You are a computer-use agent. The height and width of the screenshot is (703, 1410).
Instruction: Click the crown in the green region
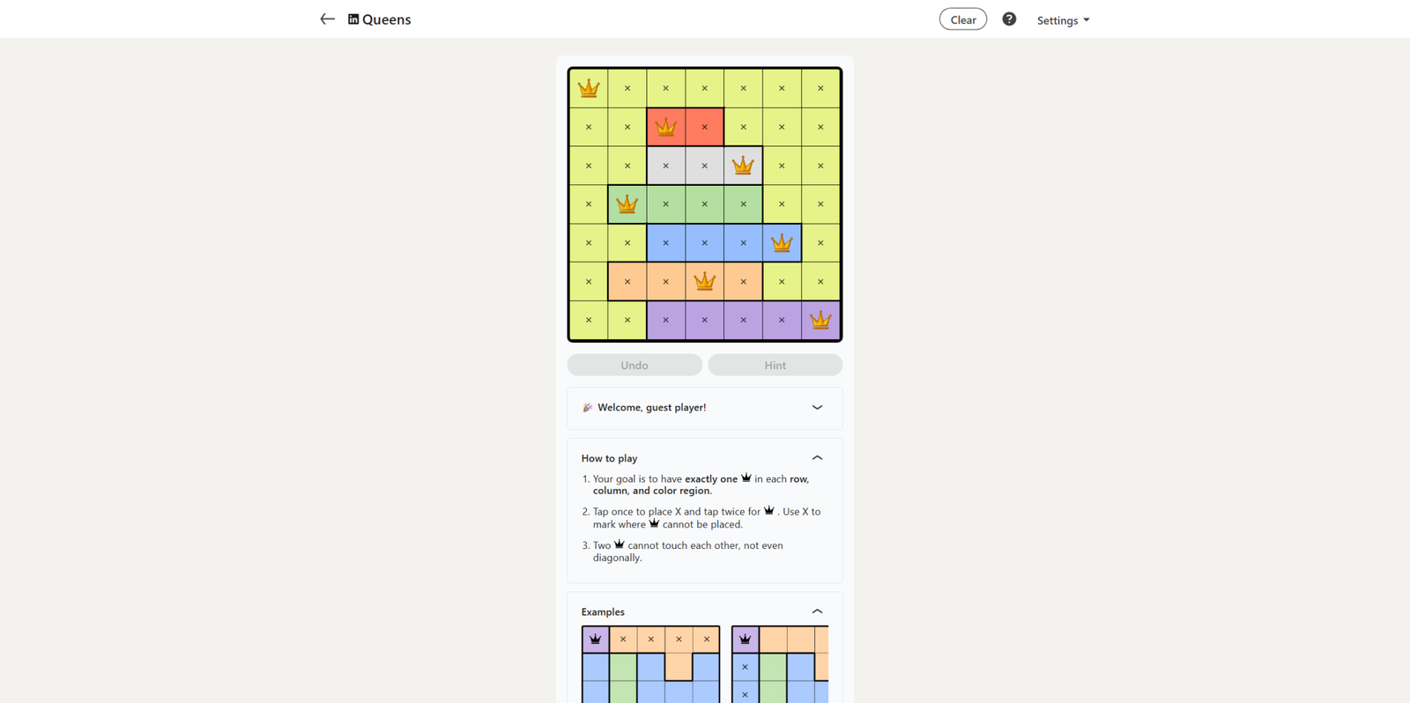point(627,204)
